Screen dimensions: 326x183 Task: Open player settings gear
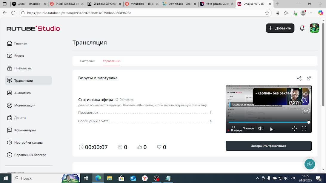point(294,128)
